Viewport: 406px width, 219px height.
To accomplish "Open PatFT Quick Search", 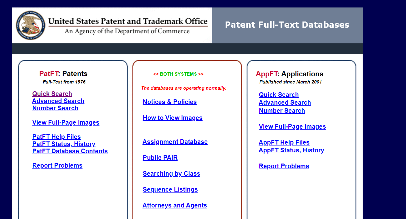I will [52, 94].
